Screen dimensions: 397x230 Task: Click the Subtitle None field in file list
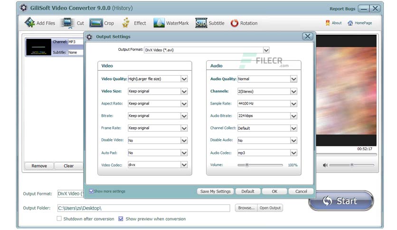[76, 52]
